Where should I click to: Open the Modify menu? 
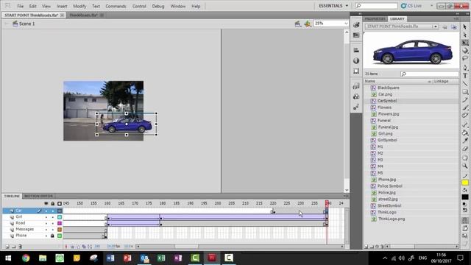pos(79,6)
